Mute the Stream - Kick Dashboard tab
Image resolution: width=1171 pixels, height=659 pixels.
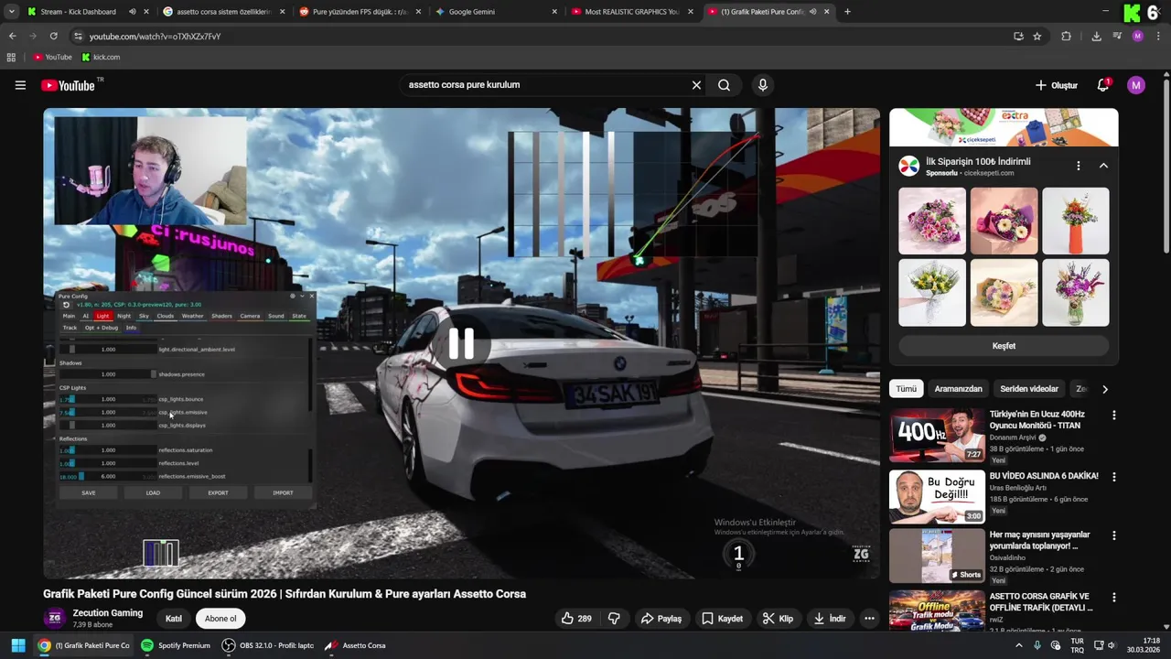click(132, 12)
